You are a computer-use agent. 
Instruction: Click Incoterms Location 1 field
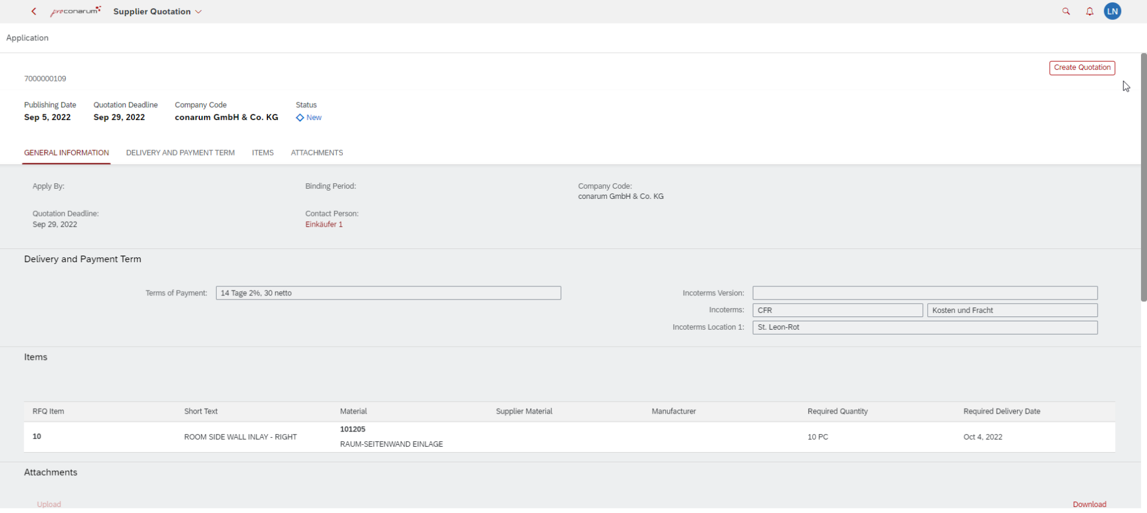click(x=924, y=327)
